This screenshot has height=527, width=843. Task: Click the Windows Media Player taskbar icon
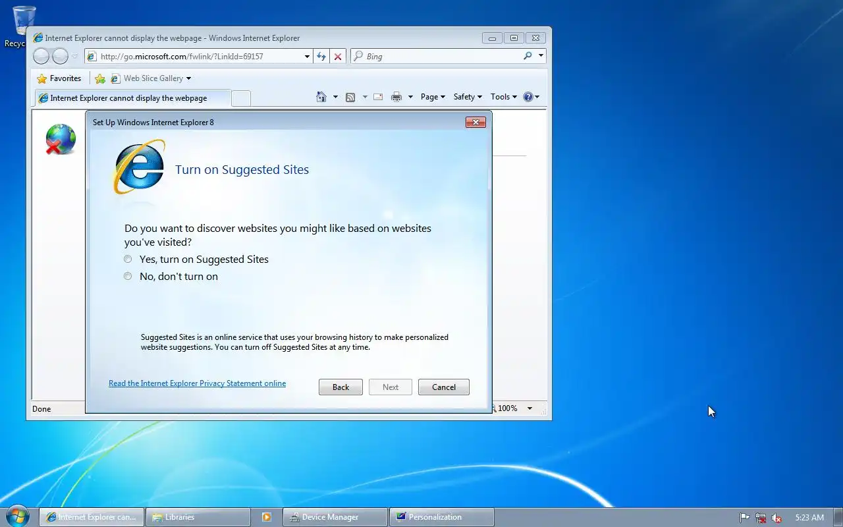tap(267, 517)
